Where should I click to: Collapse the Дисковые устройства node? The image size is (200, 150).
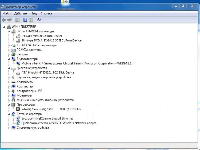coord(9,68)
